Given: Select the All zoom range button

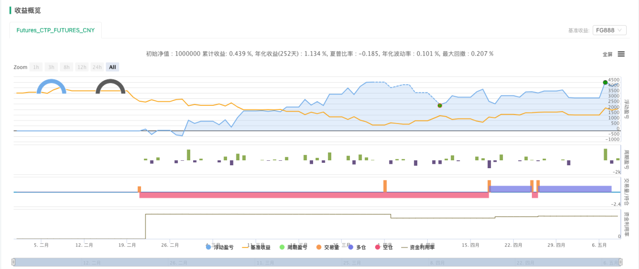Looking at the screenshot, I should tap(112, 67).
